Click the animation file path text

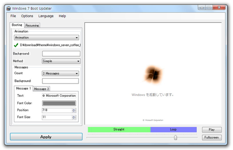point(50,45)
